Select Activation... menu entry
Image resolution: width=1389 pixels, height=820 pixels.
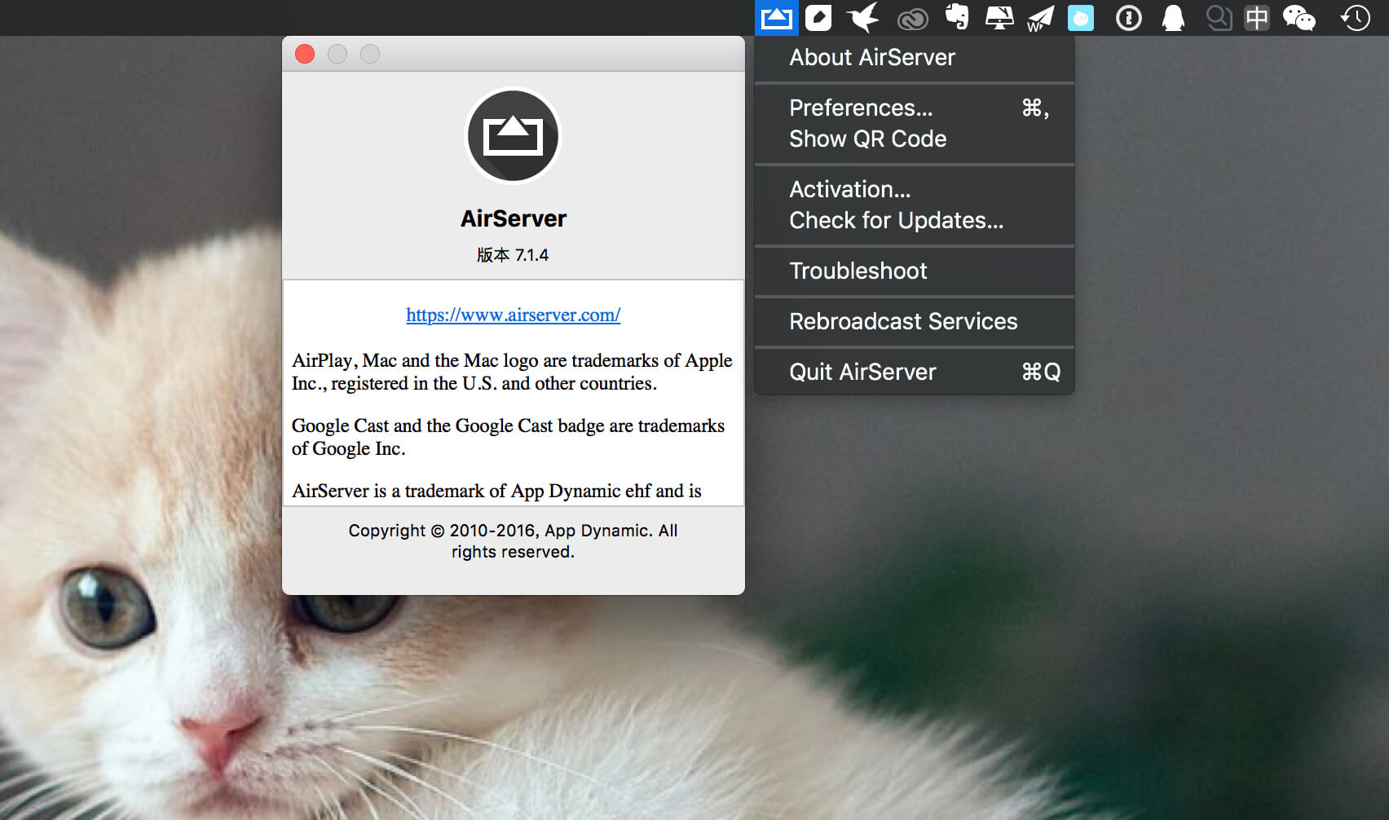click(x=915, y=190)
